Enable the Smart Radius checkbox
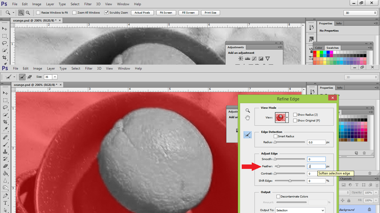Viewport: 380px width, 213px height. click(x=275, y=136)
